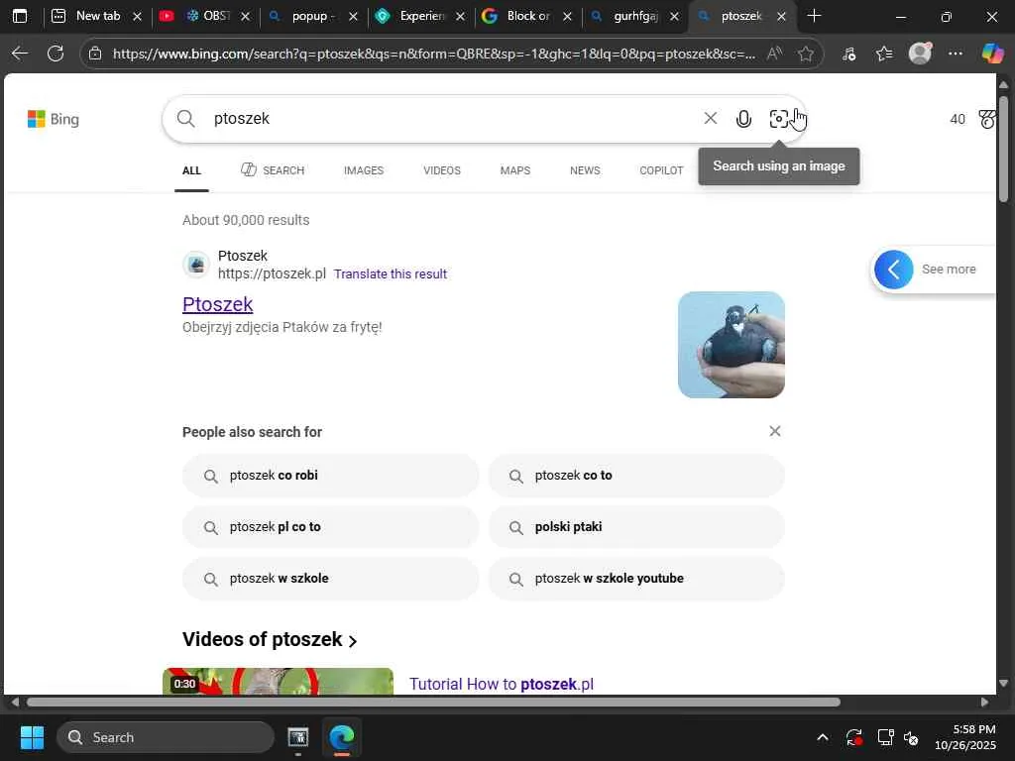
Task: Switch to the NEWS tab
Action: point(585,170)
